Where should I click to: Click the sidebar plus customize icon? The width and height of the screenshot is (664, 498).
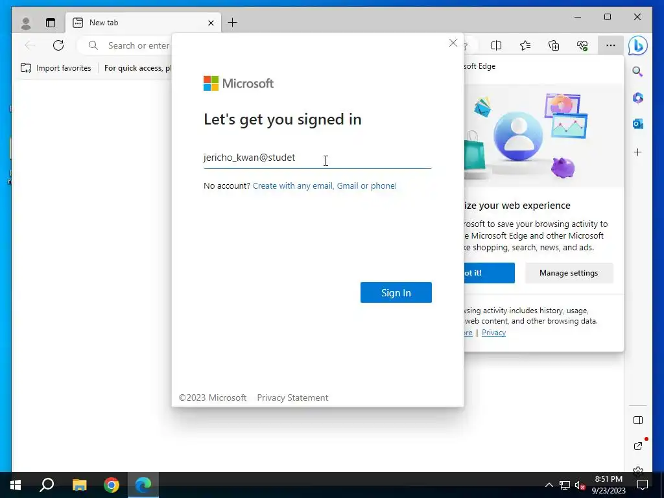pyautogui.click(x=638, y=152)
